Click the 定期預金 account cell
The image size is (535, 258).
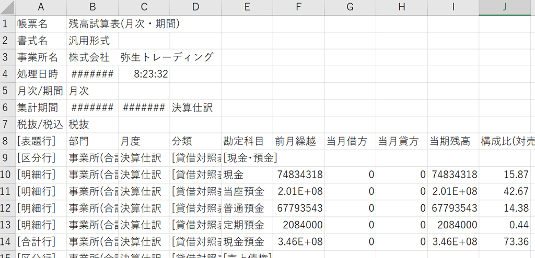point(247,225)
